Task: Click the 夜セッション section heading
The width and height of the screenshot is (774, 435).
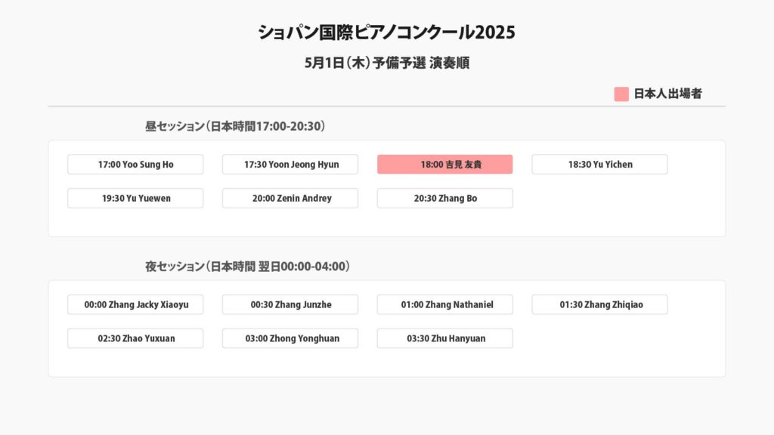Action: [x=247, y=267]
